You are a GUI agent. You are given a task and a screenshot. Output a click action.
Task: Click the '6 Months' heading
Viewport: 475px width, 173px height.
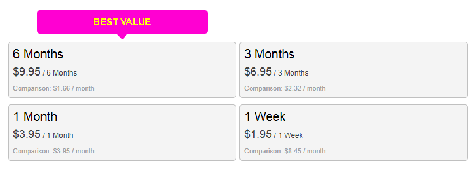(x=38, y=54)
